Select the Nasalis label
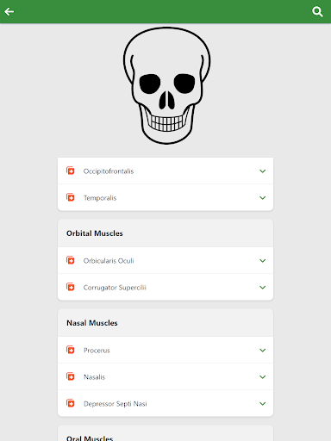This screenshot has width=331, height=441. [94, 377]
